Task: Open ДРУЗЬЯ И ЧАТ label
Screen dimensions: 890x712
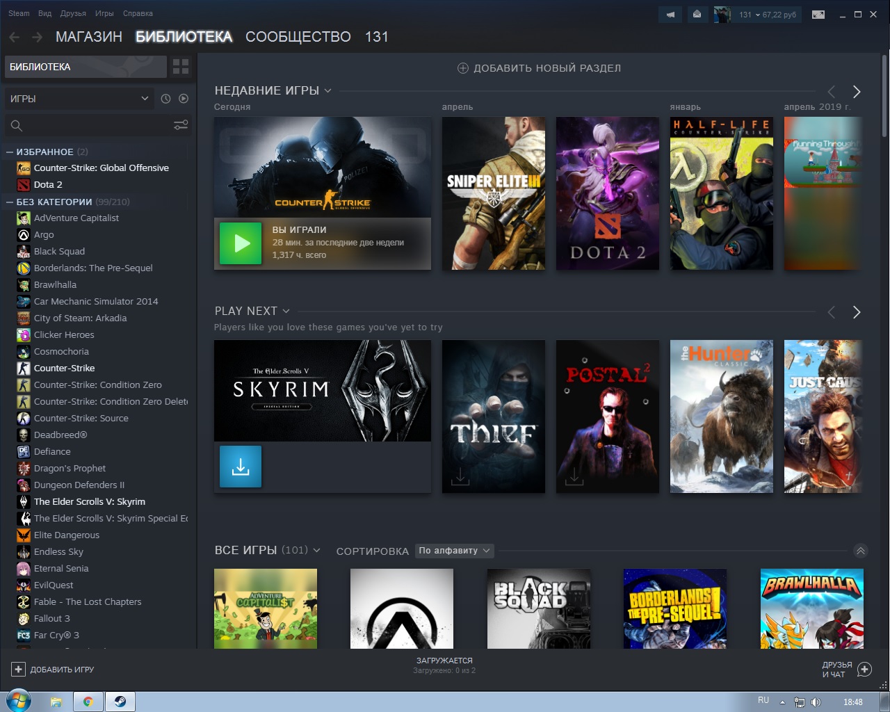Action: (837, 670)
